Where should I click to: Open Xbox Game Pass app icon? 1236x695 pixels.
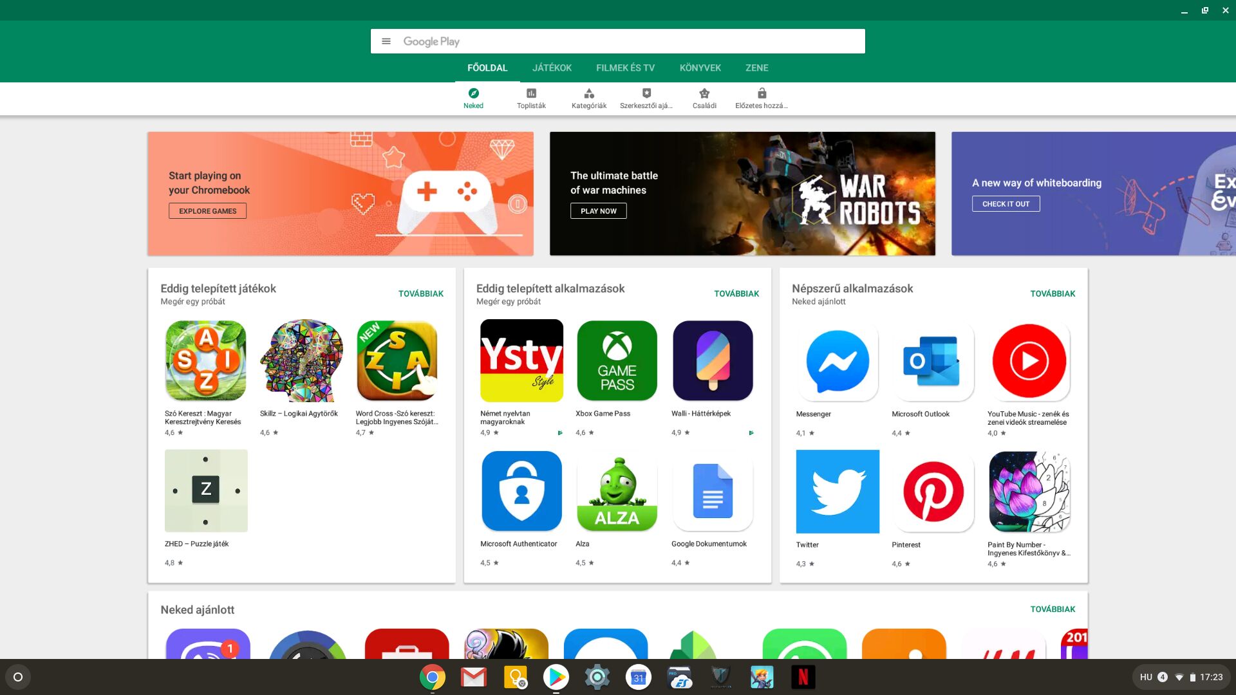click(617, 361)
